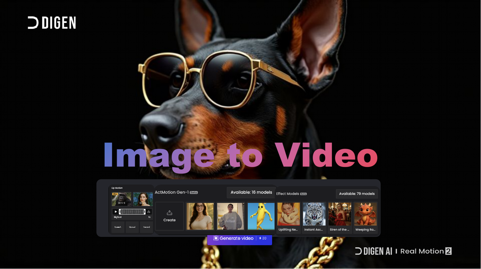Select the woman GEN-2 lip motion thumbnail
The width and height of the screenshot is (481, 269).
(x=143, y=199)
